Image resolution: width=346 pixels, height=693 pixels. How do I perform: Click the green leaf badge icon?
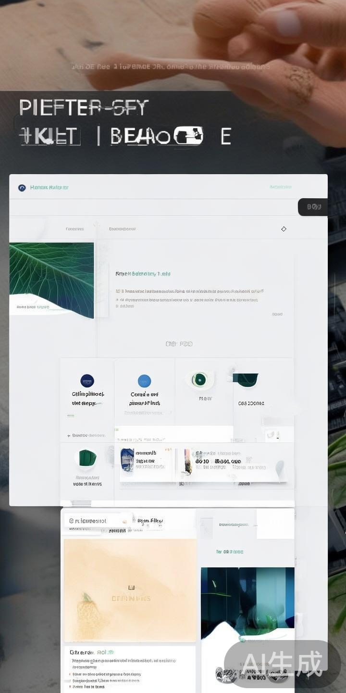click(87, 458)
